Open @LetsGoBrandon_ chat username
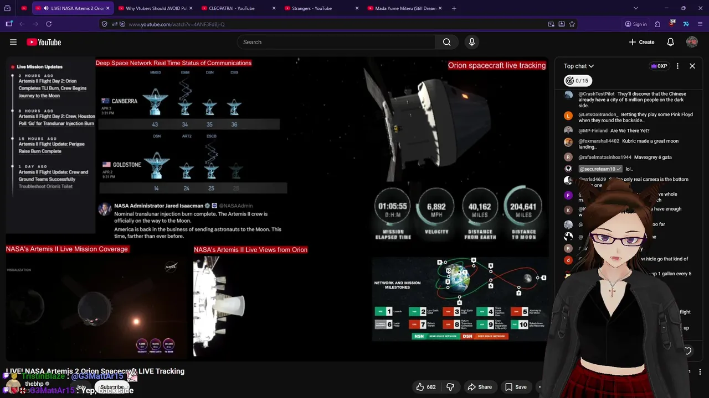The height and width of the screenshot is (398, 709). [598, 114]
